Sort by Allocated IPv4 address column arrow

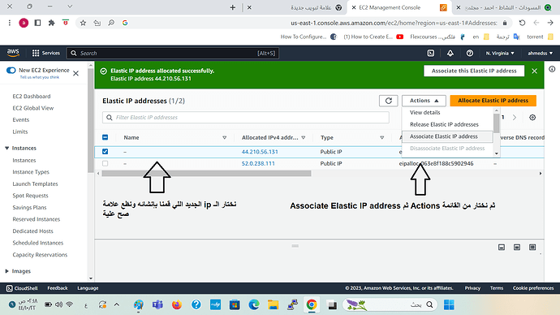pos(304,137)
